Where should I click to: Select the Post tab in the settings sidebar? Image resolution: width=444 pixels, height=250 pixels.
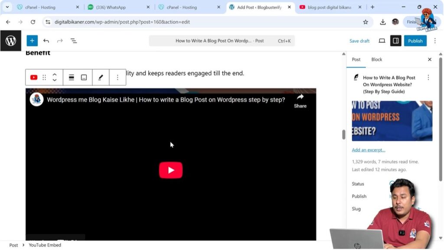pos(356,59)
